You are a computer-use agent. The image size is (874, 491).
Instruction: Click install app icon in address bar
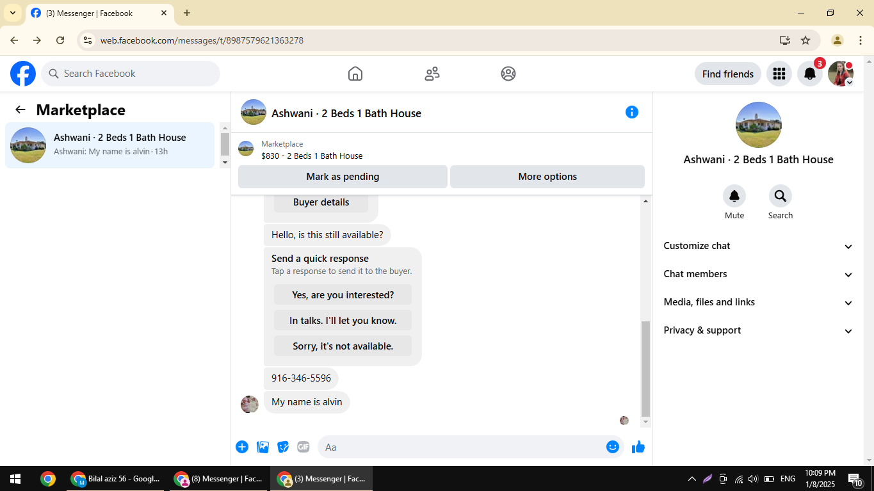click(x=785, y=40)
